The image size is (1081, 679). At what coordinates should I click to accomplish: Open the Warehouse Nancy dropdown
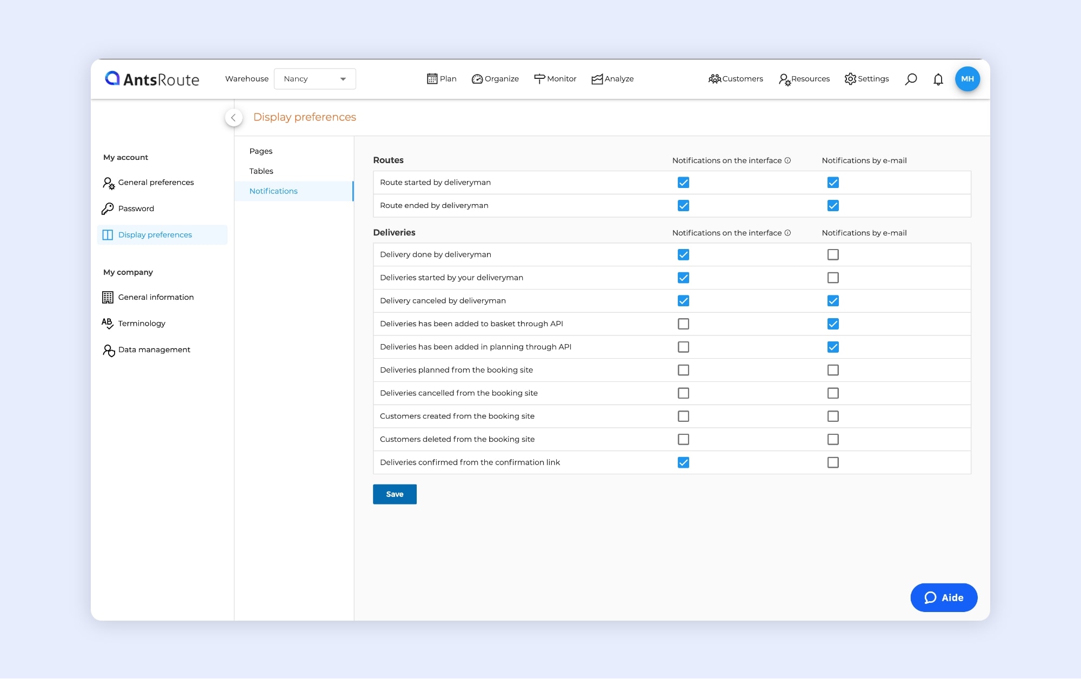coord(315,79)
